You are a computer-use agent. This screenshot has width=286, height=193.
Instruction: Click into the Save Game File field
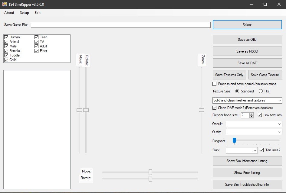point(120,25)
